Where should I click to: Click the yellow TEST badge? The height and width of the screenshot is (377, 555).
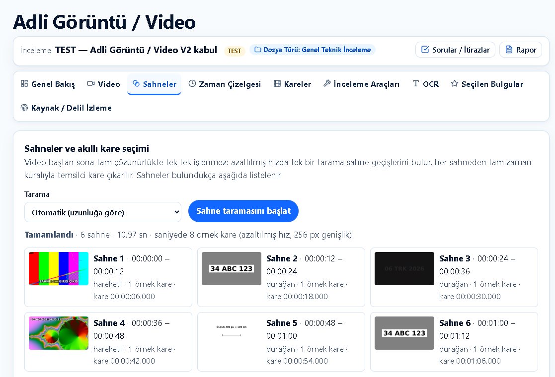[235, 51]
